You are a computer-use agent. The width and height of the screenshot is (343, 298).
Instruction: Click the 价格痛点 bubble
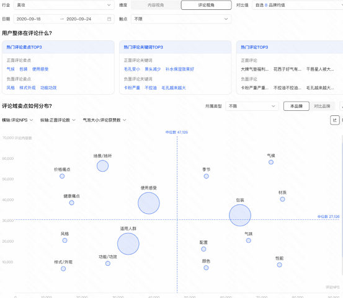pos(62,176)
